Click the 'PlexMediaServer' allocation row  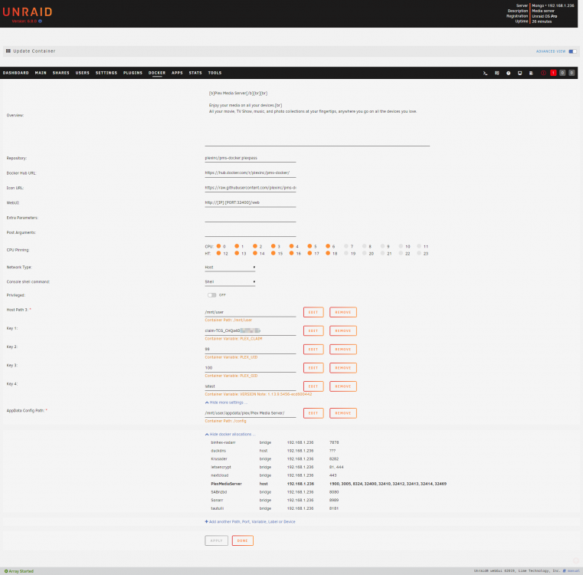[x=329, y=484]
